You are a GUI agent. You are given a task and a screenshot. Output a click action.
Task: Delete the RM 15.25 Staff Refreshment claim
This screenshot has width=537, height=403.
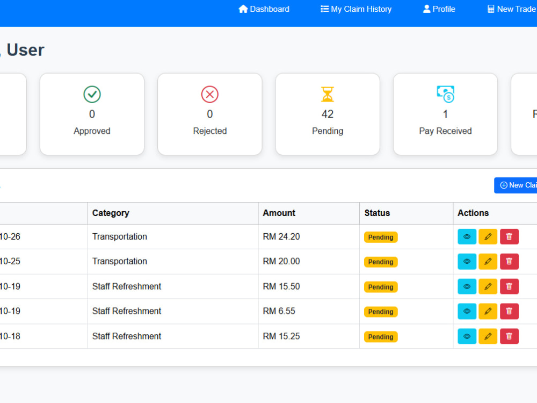click(x=509, y=336)
